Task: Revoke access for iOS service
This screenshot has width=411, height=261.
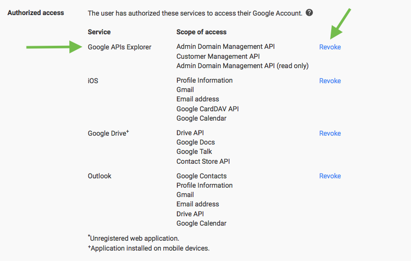Action: 330,81
